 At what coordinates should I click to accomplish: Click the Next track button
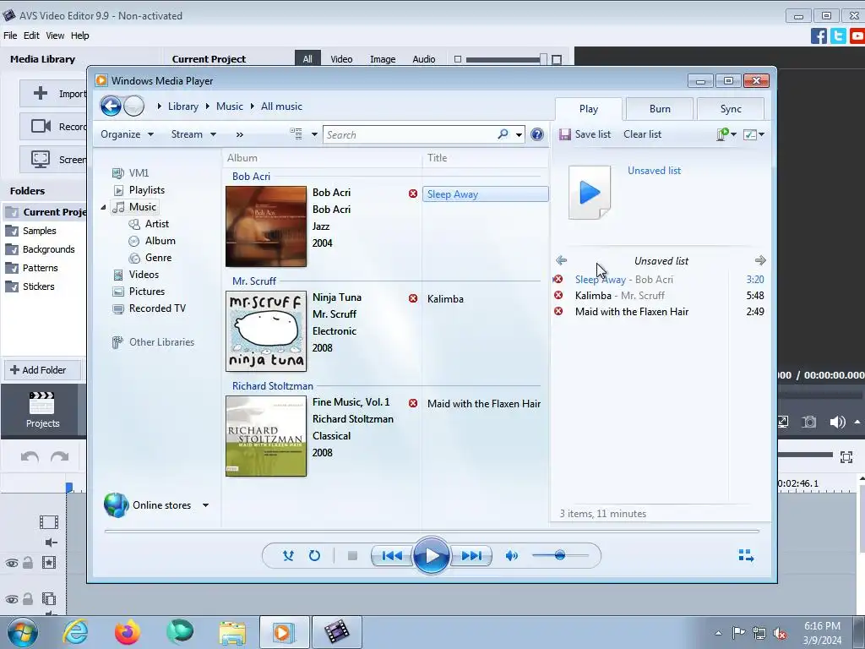click(471, 555)
